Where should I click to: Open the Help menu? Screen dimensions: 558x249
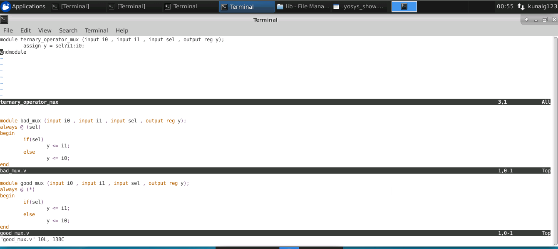[x=122, y=30]
